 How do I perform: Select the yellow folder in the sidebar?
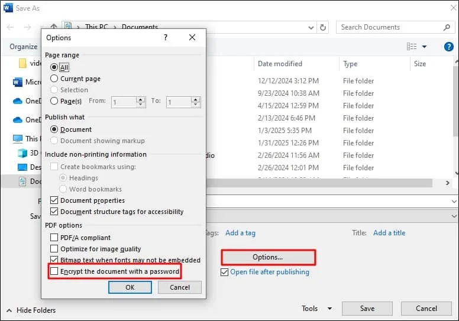click(22, 63)
